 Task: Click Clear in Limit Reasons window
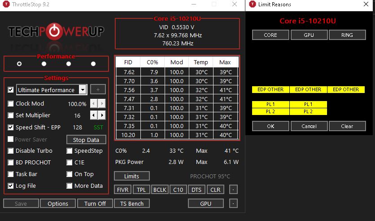tap(347, 126)
